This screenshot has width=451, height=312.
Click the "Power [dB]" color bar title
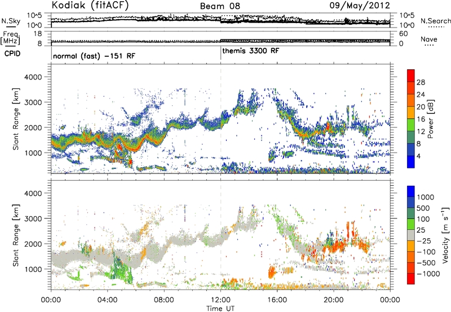click(431, 119)
